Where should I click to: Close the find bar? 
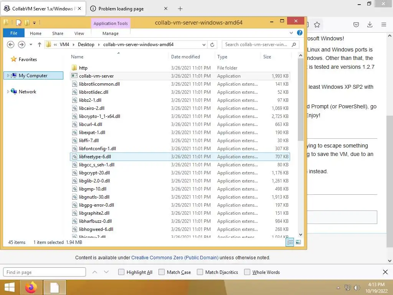(x=385, y=272)
